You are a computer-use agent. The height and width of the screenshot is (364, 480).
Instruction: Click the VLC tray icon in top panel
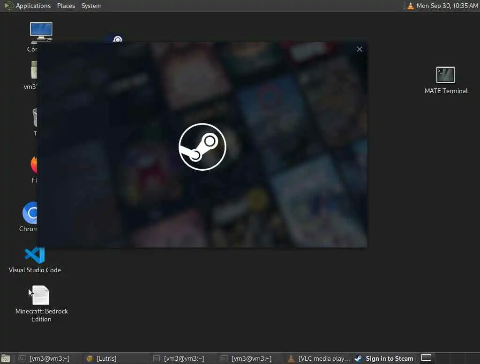click(411, 6)
